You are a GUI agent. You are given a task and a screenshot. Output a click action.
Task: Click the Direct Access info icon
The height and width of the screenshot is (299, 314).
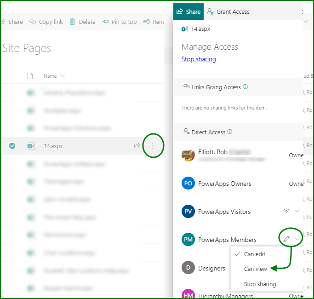(230, 132)
